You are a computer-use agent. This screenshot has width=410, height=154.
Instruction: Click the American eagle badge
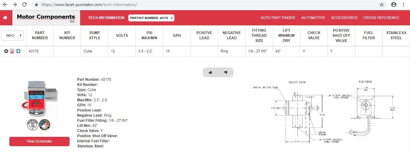[44, 125]
